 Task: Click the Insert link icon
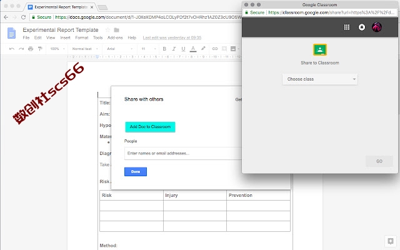tap(215, 49)
